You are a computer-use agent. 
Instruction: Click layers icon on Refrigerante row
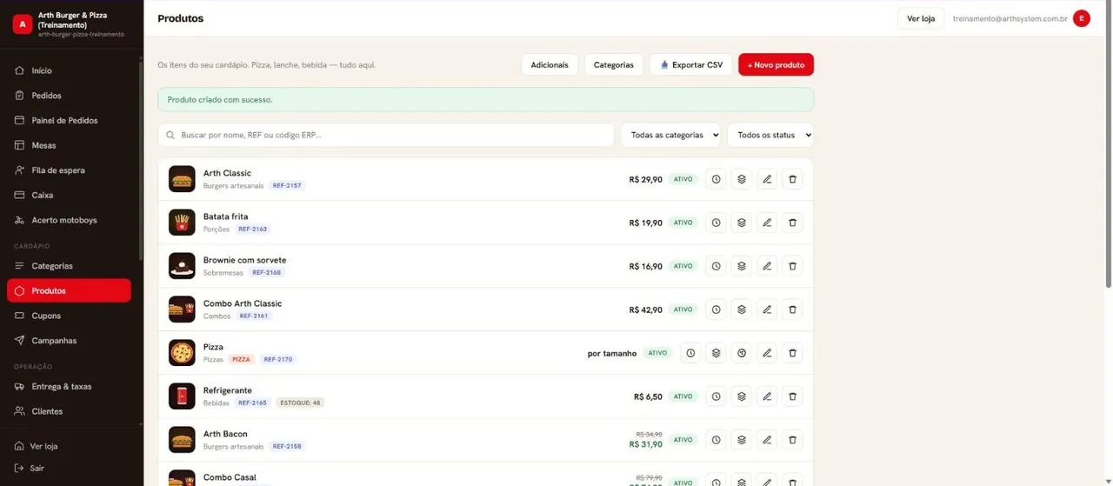[x=742, y=396]
